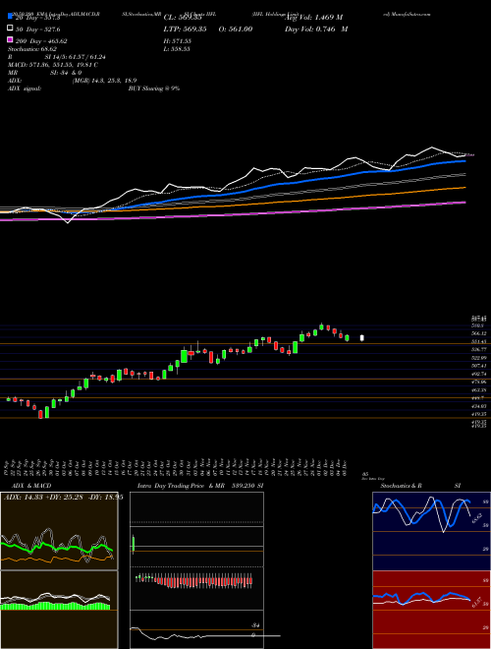Click the 434.03 price axis label
The height and width of the screenshot is (649, 491).
[478, 406]
